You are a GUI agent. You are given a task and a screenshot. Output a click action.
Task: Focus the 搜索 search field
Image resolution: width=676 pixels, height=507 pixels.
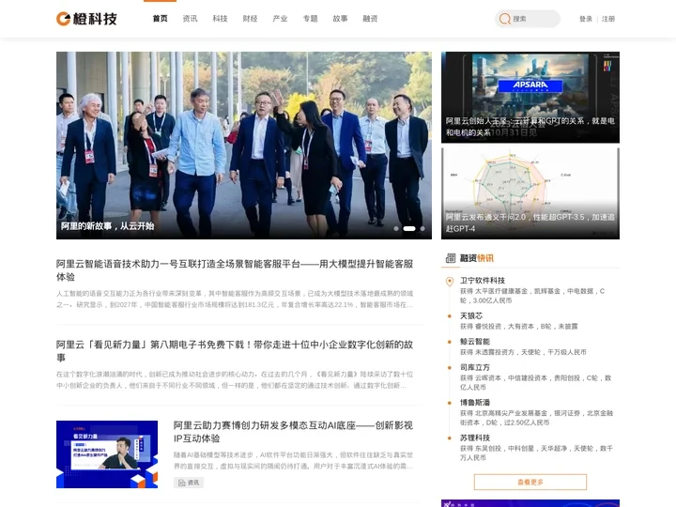tap(528, 19)
